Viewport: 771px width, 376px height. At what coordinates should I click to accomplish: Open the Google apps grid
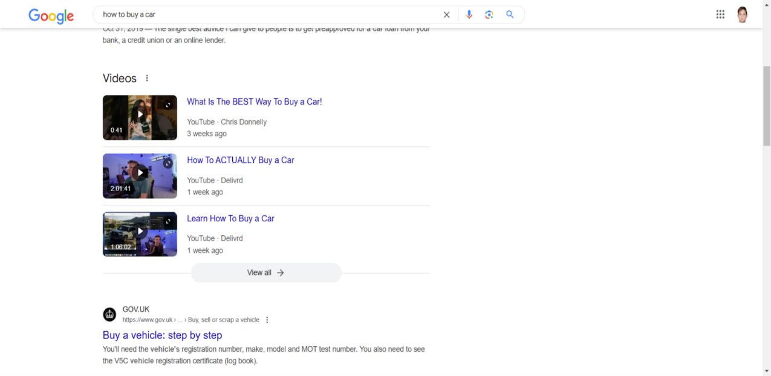[x=720, y=14]
